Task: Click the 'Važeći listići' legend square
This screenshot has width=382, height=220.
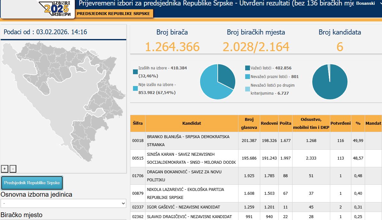Action: 247,68
